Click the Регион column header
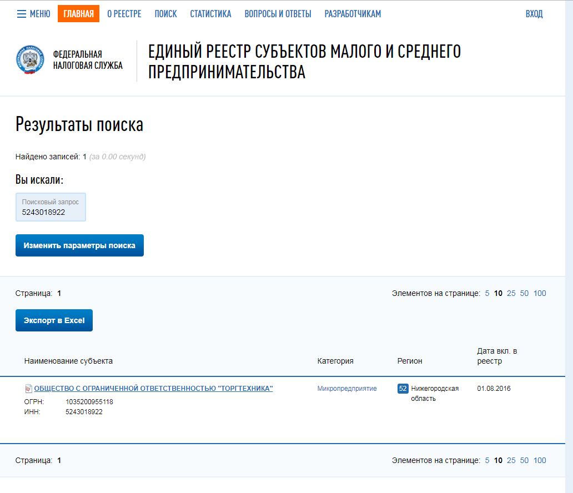Viewport: 573px width, 493px height. pos(410,361)
